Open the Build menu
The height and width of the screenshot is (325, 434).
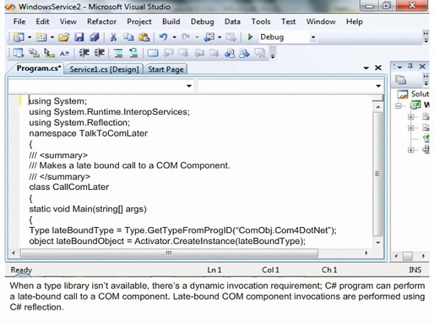171,22
